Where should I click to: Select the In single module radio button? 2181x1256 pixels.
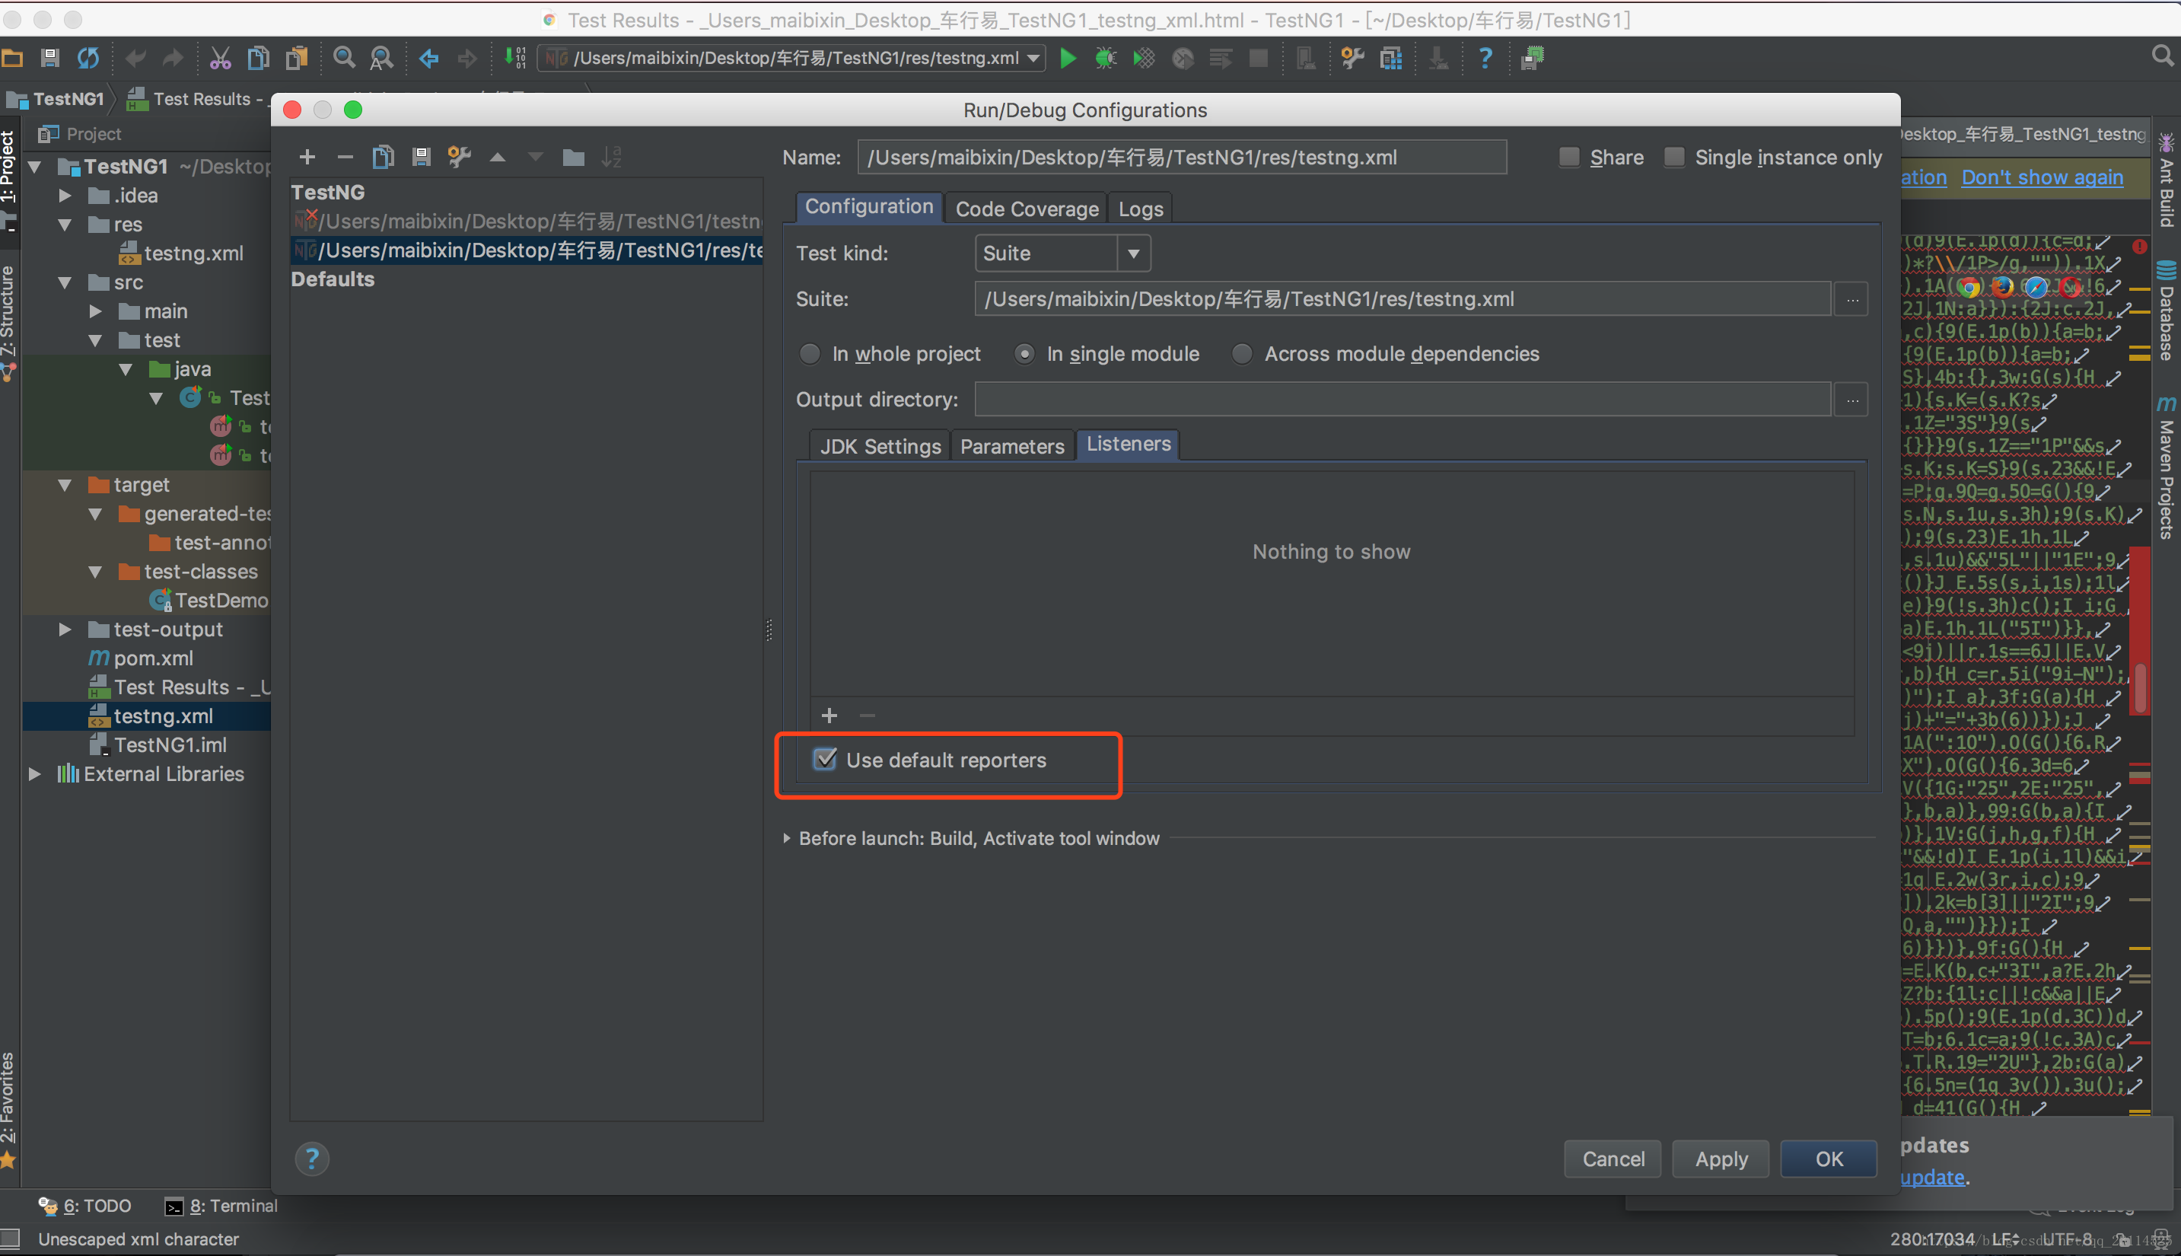1023,352
